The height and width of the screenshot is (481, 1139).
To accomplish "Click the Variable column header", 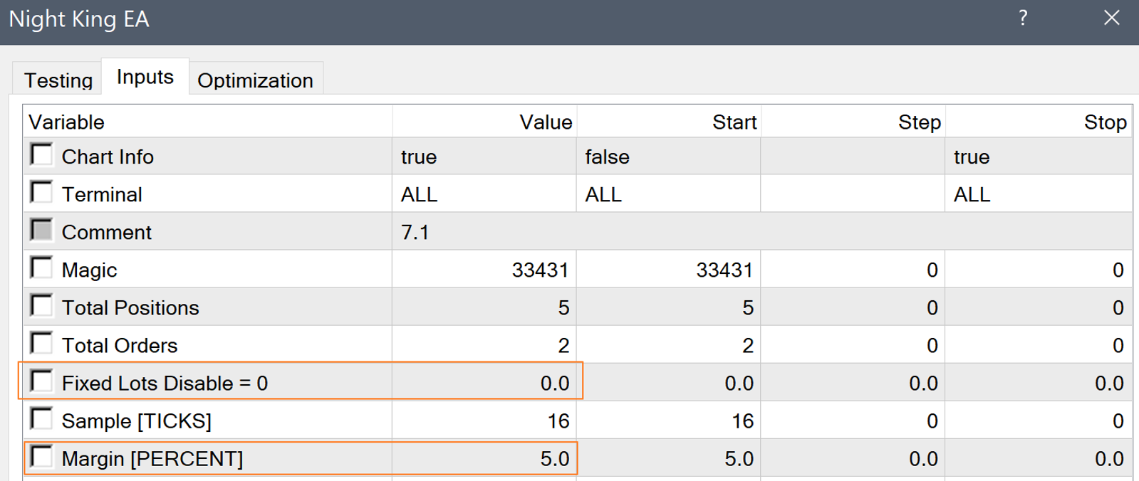I will tap(207, 122).
